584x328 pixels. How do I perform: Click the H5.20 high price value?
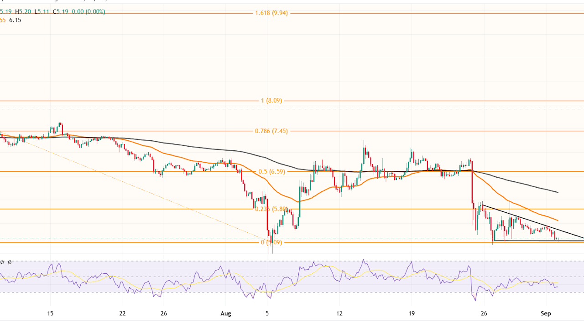[24, 11]
